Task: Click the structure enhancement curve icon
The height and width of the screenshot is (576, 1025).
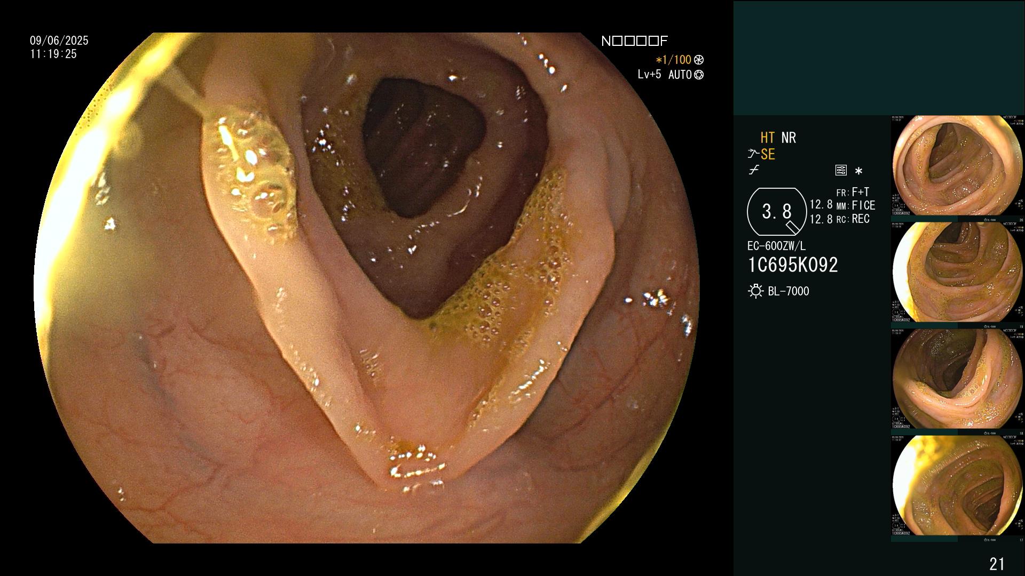Action: click(x=753, y=154)
